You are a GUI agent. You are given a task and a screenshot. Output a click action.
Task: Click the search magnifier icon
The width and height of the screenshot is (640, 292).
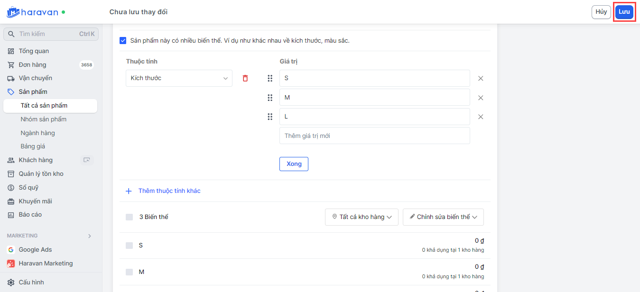pos(11,34)
